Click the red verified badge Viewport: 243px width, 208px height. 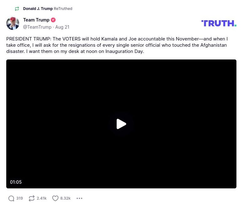click(x=53, y=20)
